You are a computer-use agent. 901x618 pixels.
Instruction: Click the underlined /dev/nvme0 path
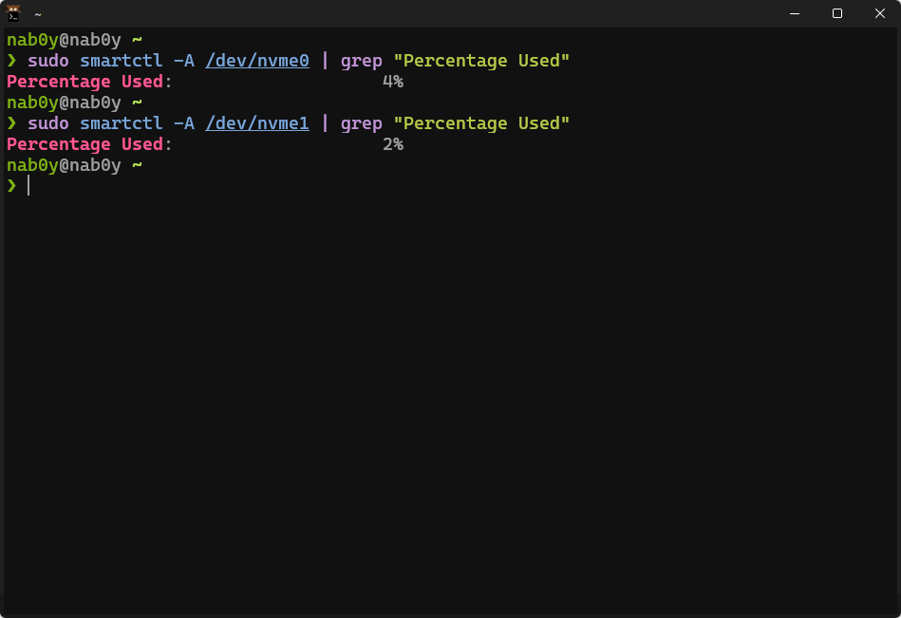(x=257, y=61)
